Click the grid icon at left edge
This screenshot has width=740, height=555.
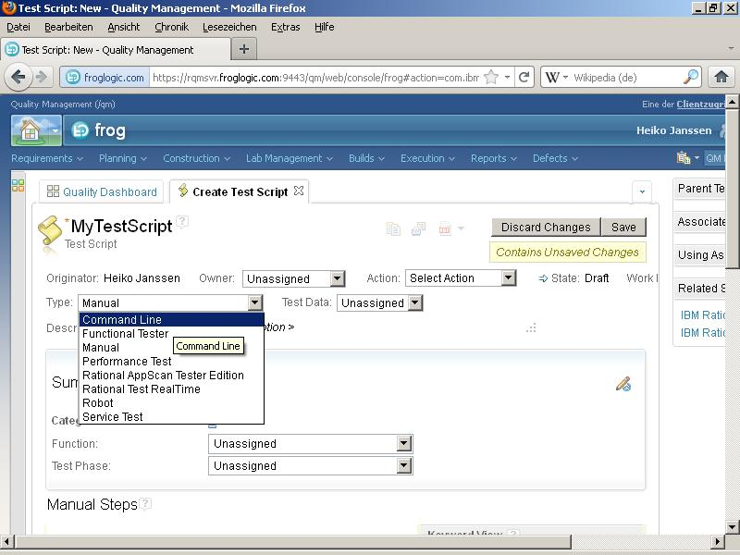point(18,186)
